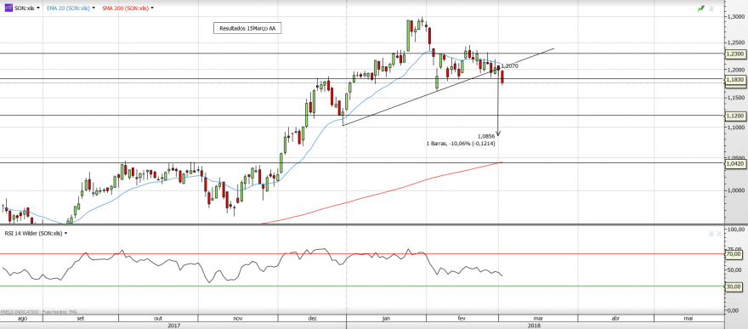Click the 'mar' month on time axis
The width and height of the screenshot is (748, 329).
click(x=538, y=318)
